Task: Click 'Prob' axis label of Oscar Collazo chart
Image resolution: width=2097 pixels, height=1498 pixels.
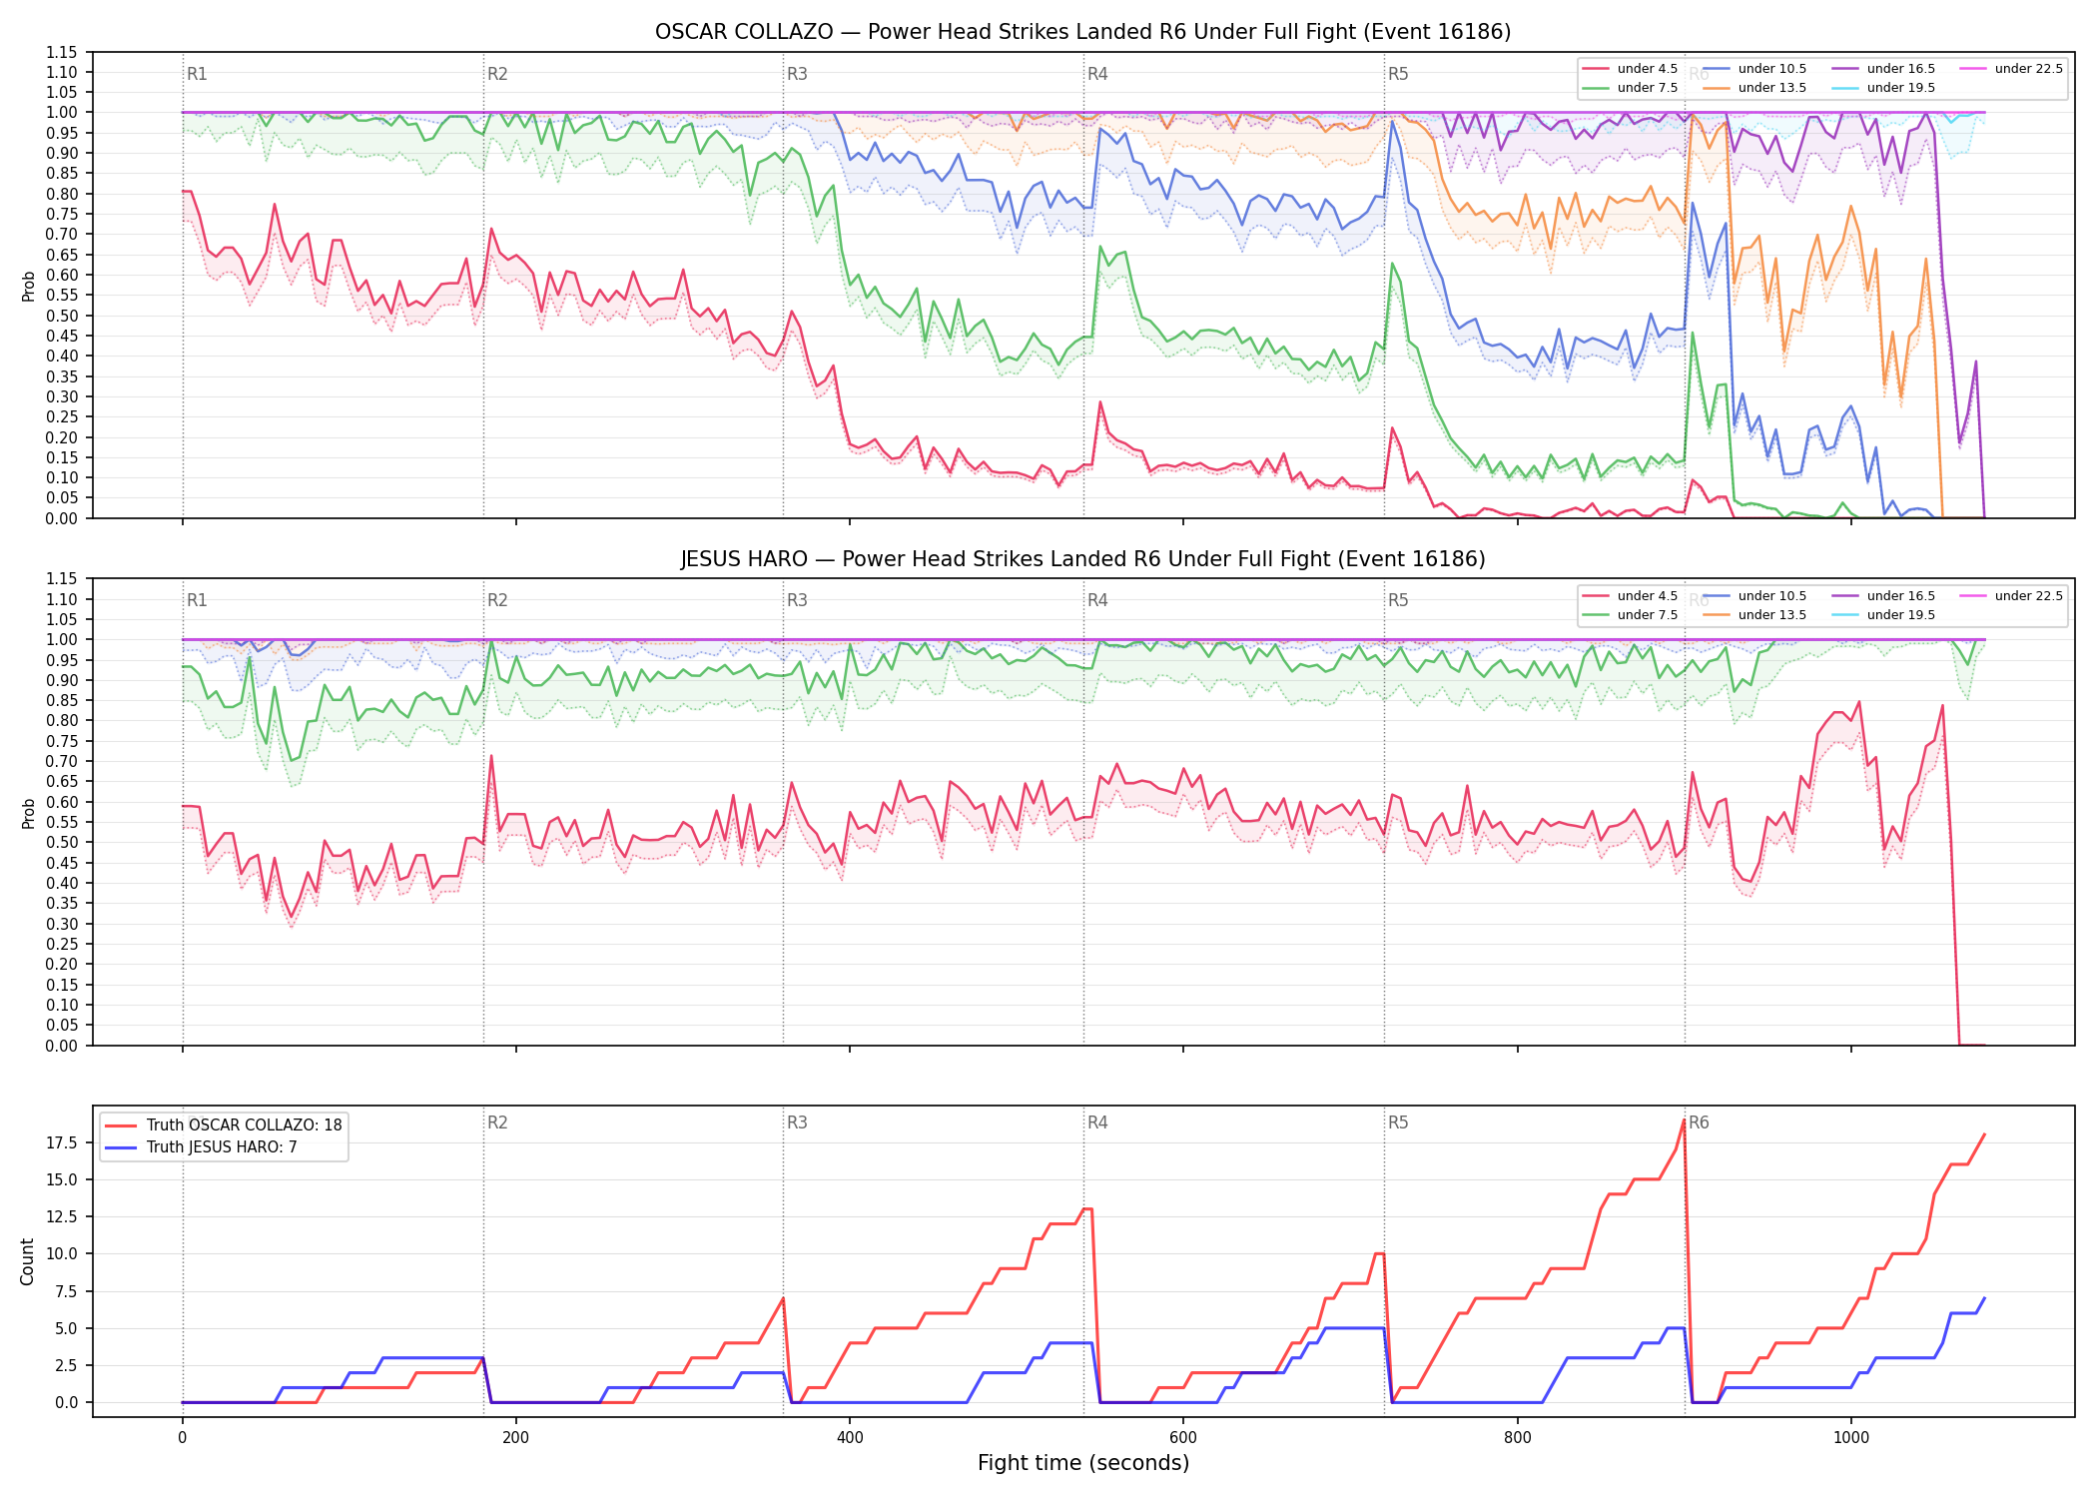Action: [28, 286]
